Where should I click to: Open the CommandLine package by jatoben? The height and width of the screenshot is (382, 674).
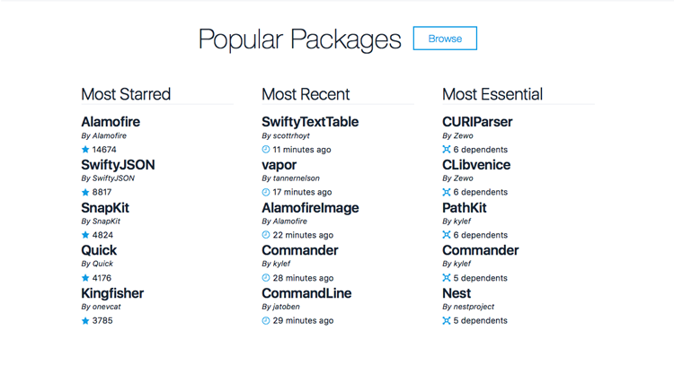(x=306, y=293)
